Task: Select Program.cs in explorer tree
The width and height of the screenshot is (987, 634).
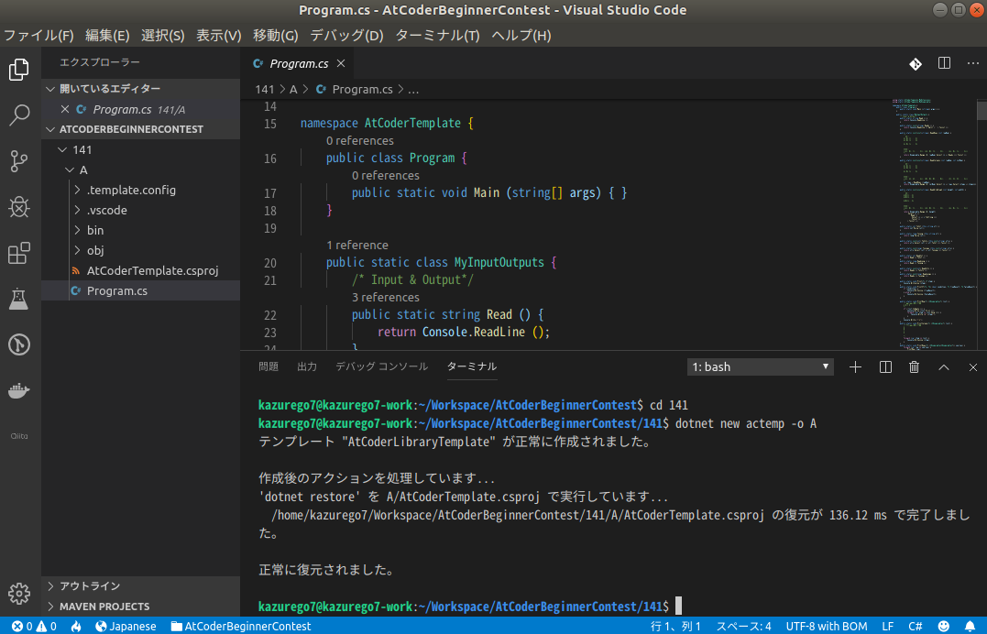Action: [141, 290]
